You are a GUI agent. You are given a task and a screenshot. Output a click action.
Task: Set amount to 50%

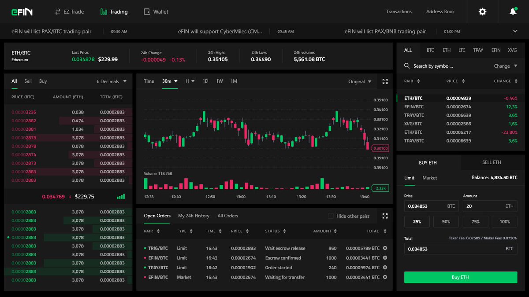[446, 222]
